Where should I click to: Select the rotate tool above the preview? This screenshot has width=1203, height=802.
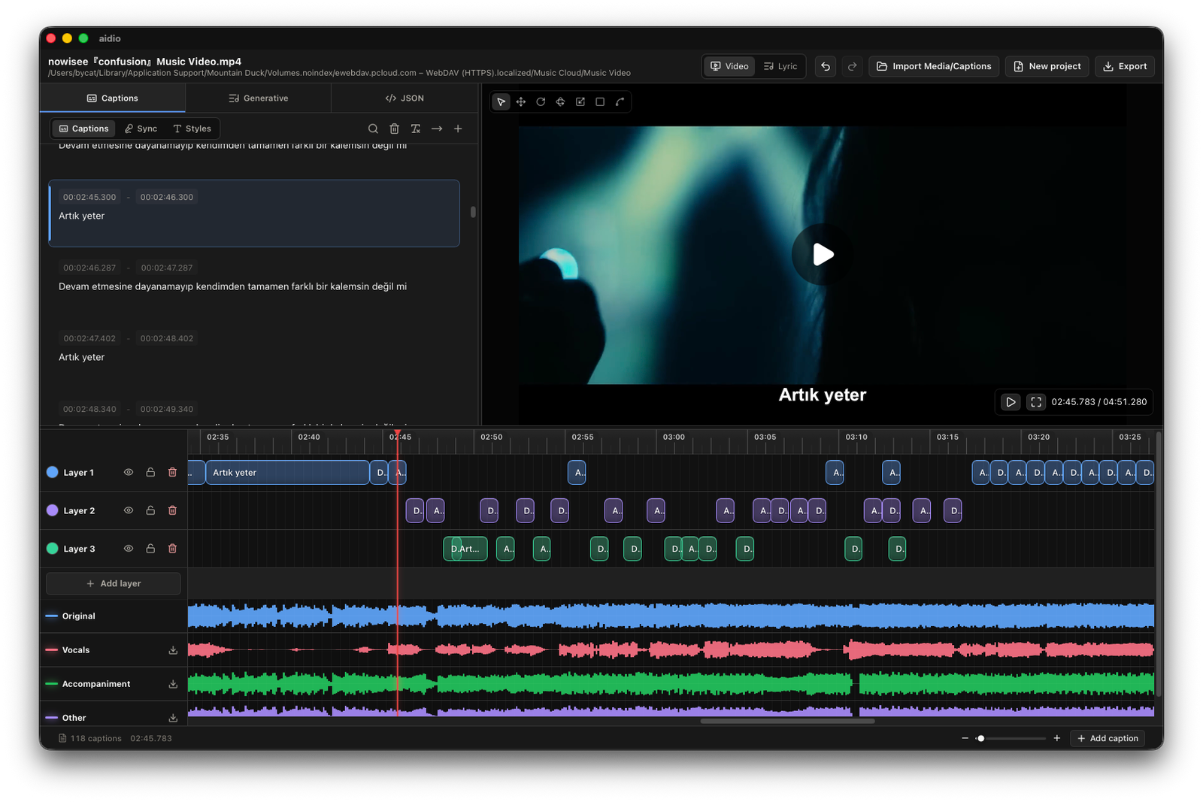coord(541,102)
